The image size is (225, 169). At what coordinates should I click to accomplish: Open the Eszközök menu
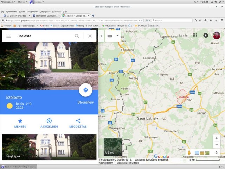point(56,12)
